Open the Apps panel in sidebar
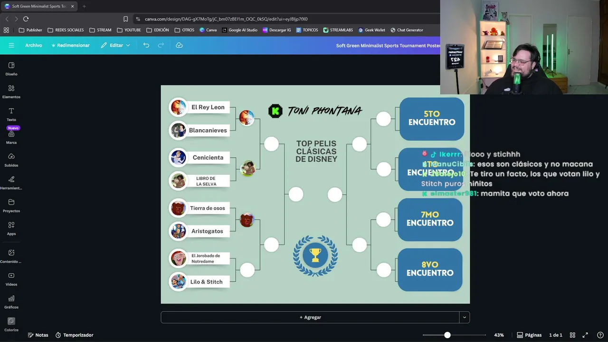The height and width of the screenshot is (342, 608). [x=11, y=228]
